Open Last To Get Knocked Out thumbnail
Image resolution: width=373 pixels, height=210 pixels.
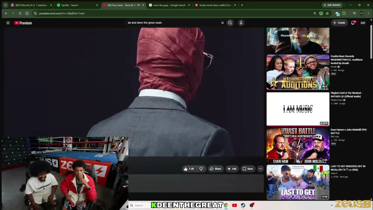point(298,182)
